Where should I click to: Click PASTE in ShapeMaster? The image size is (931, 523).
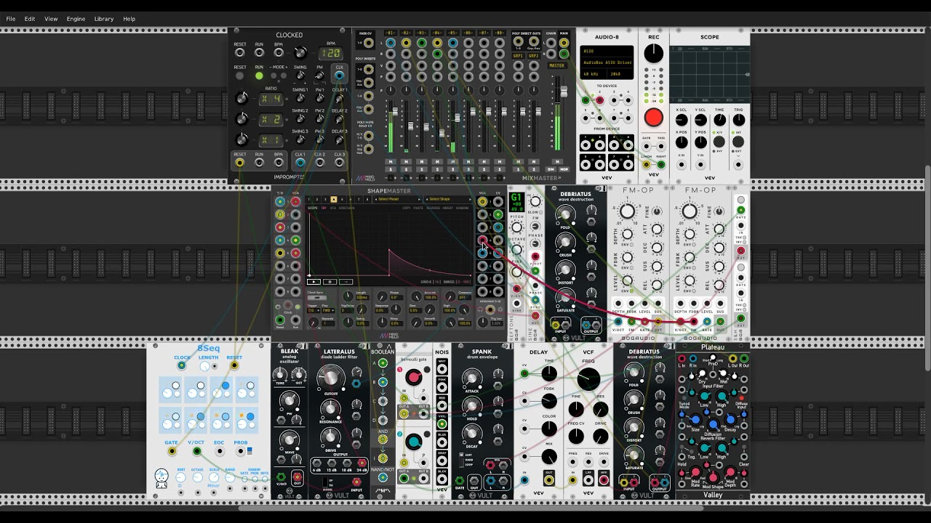(x=419, y=208)
